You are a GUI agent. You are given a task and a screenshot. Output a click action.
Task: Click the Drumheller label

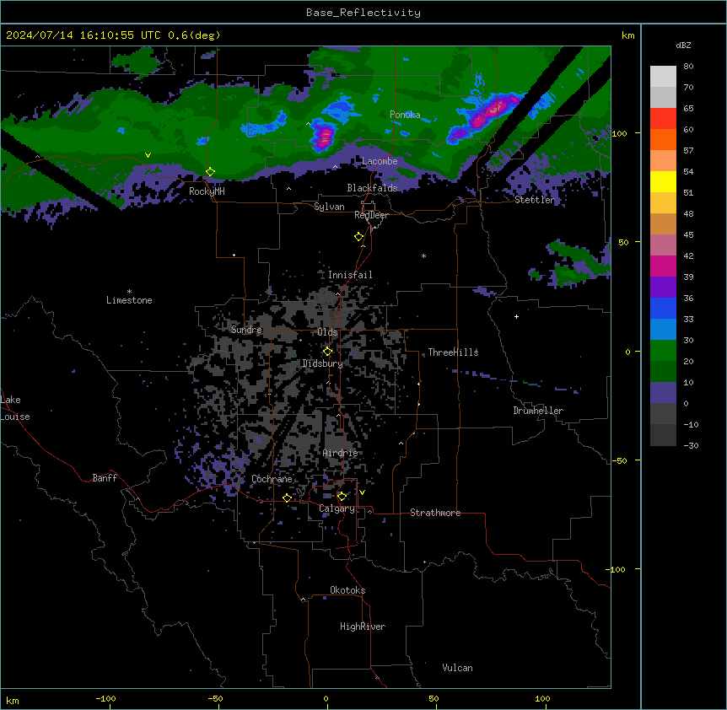point(538,411)
